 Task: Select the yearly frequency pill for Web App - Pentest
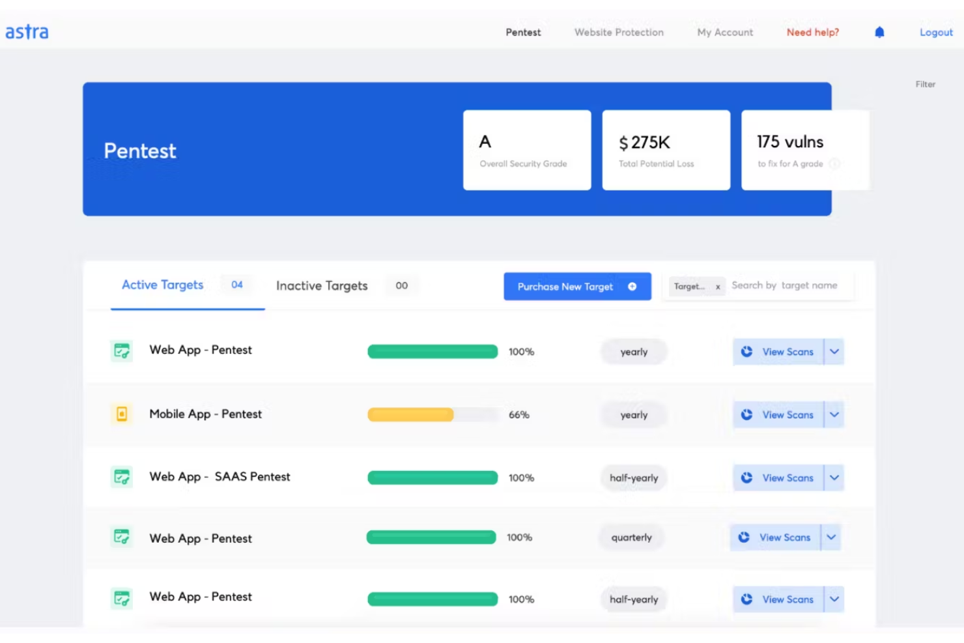pyautogui.click(x=632, y=351)
